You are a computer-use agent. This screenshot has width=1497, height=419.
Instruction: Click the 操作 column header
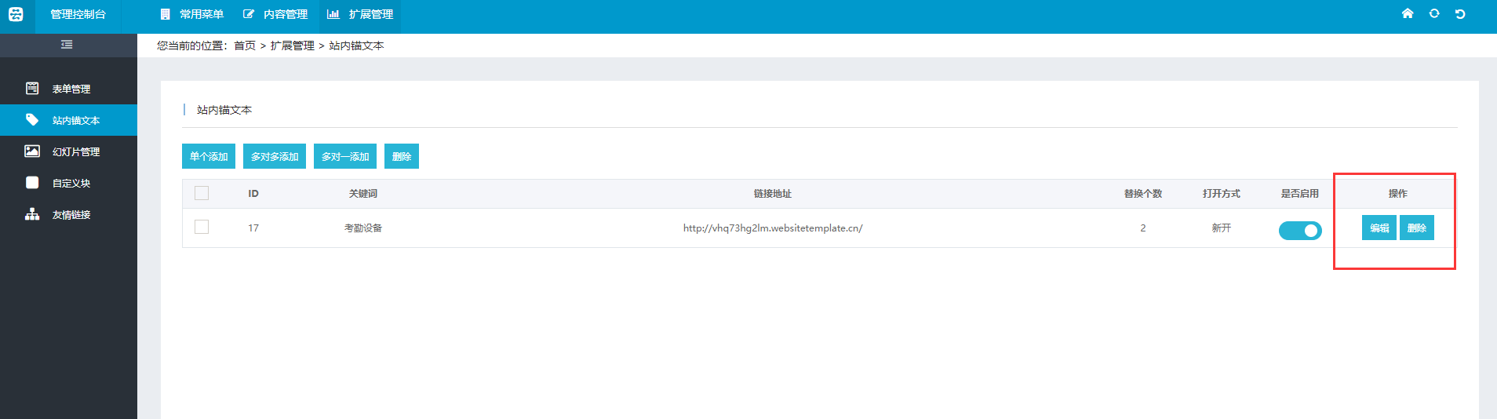(1398, 193)
